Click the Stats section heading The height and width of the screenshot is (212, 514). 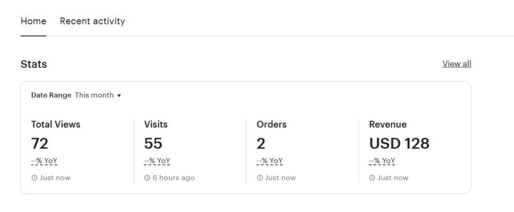[x=34, y=64]
